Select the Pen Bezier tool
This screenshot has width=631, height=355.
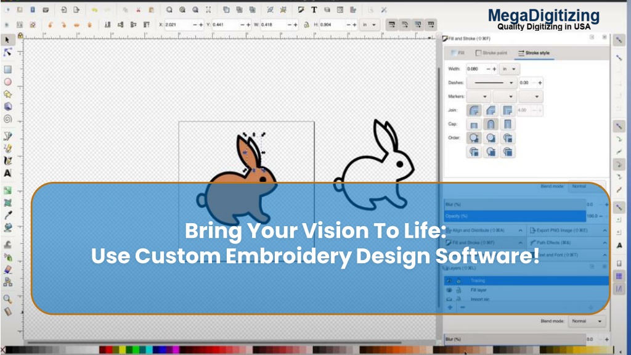(x=7, y=136)
